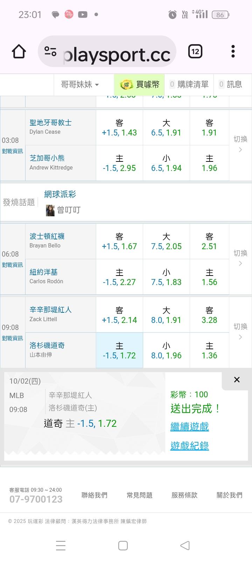252x563 pixels.
Task: Tap the 買噱幣 coin icon
Action: pos(126,85)
